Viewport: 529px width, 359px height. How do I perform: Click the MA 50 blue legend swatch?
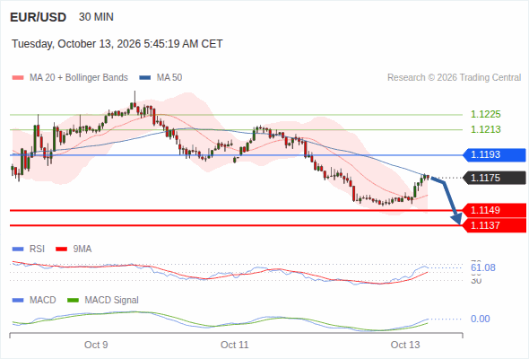(x=145, y=78)
